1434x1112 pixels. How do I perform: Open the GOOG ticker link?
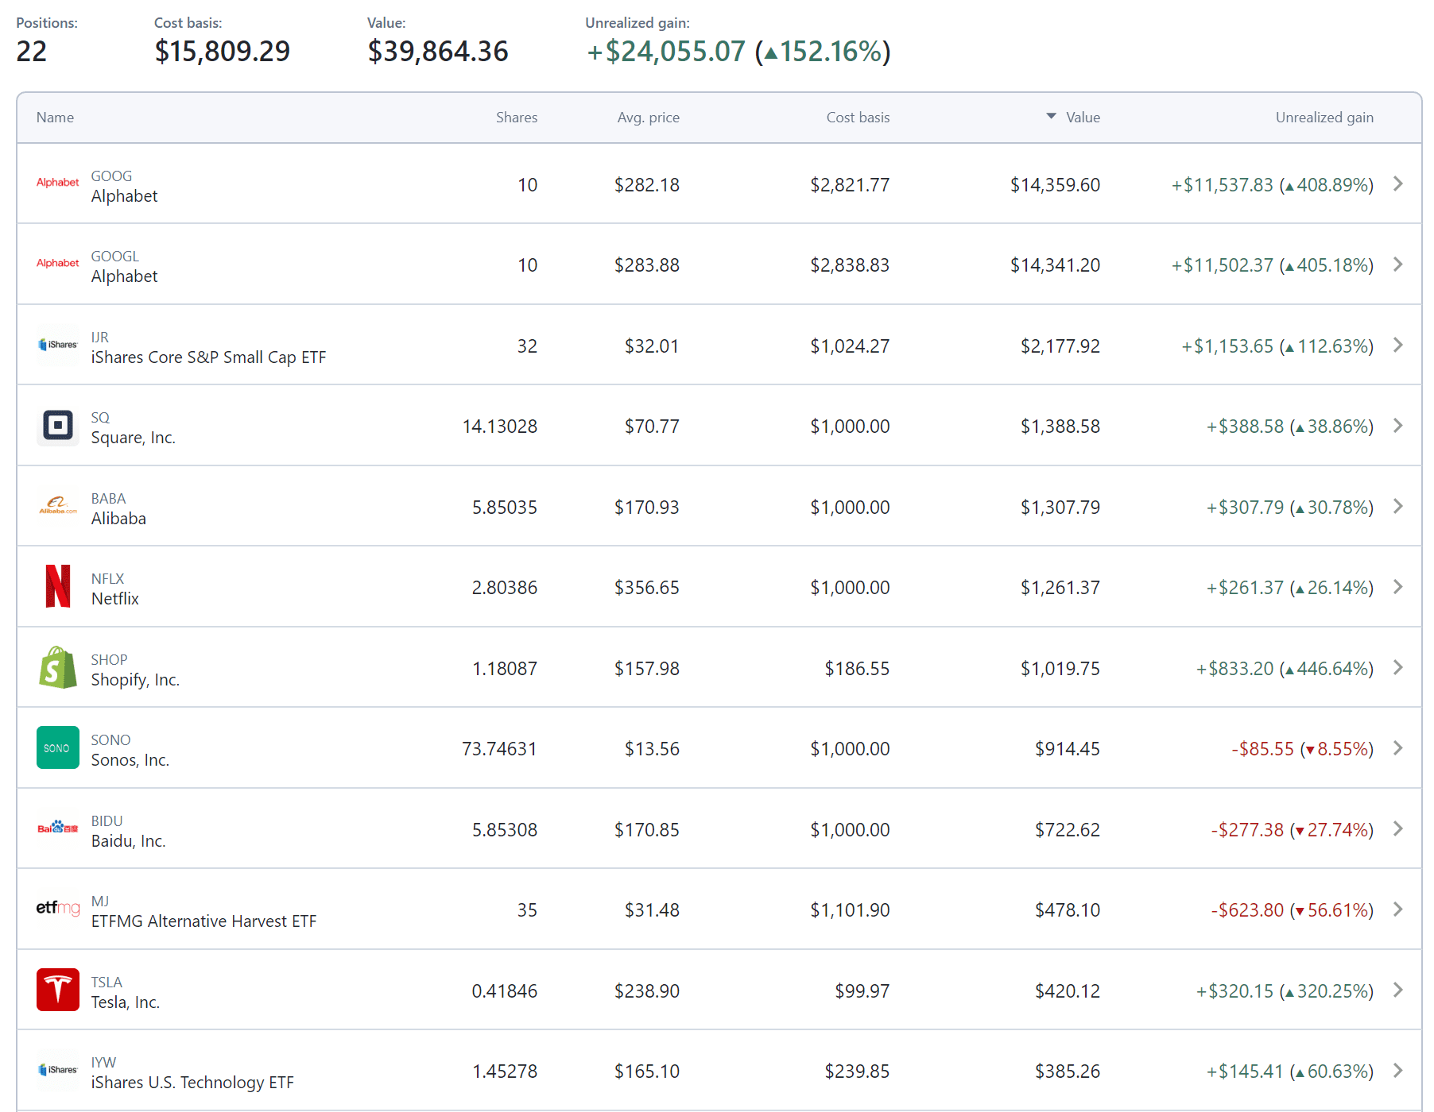pyautogui.click(x=111, y=176)
